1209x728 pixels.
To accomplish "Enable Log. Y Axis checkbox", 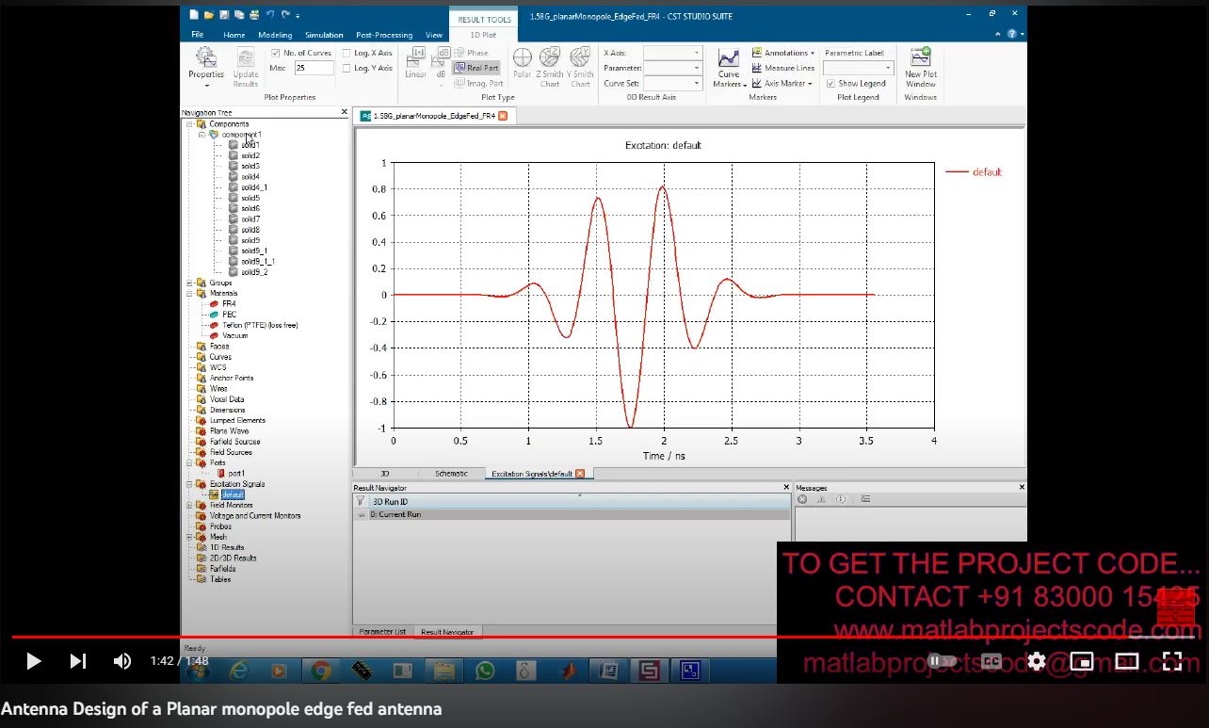I will point(347,68).
